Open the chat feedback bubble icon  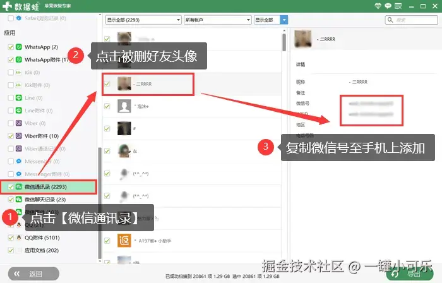coord(388,6)
